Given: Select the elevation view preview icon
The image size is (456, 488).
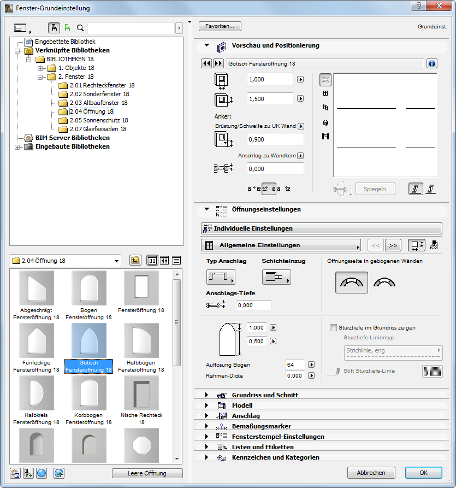Looking at the screenshot, I should coord(325,93).
